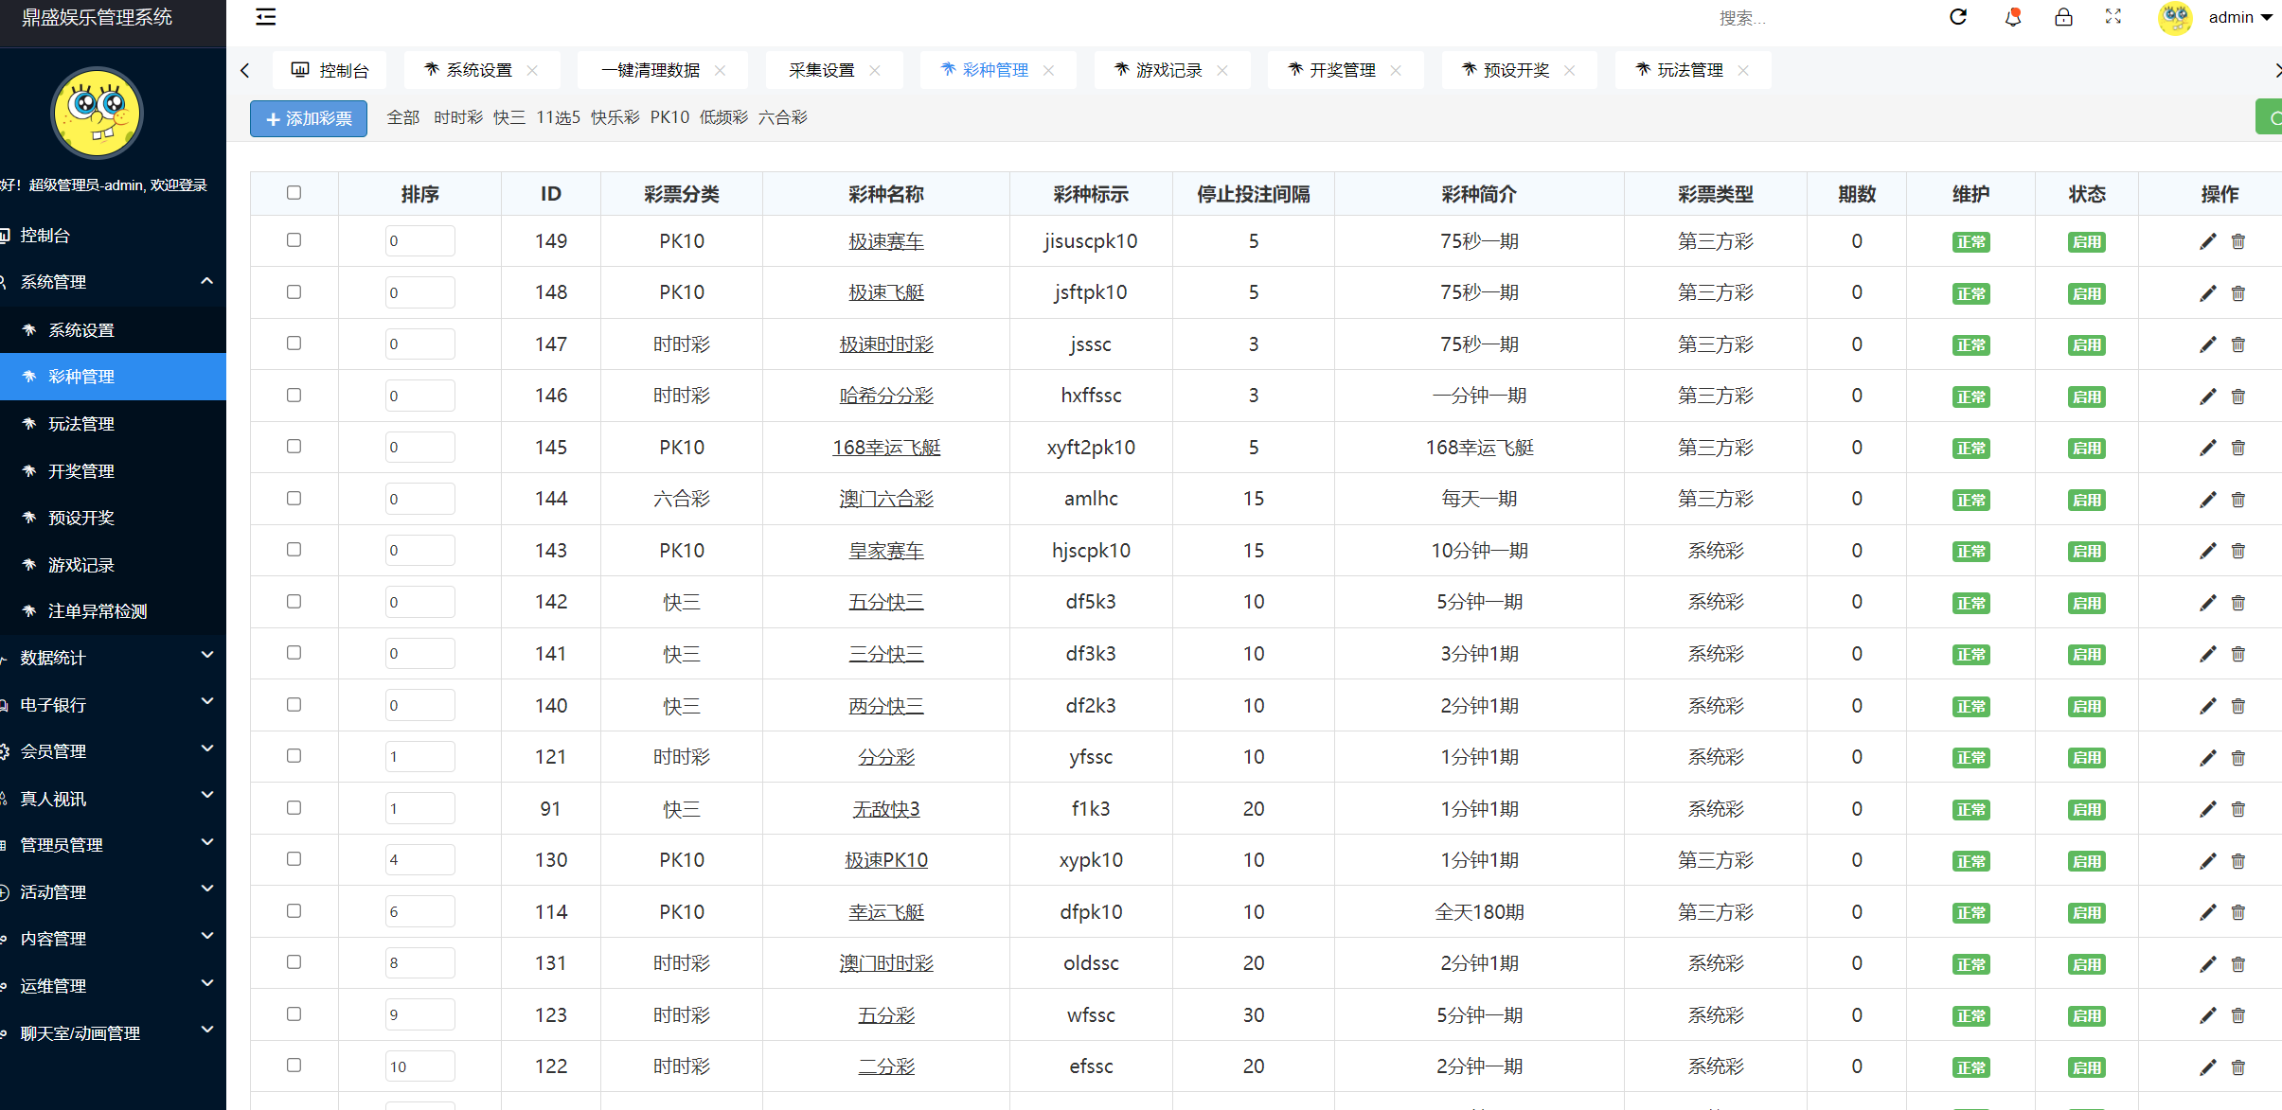The width and height of the screenshot is (2282, 1110).
Task: Check the row checkbox for ID 147
Action: 294,343
